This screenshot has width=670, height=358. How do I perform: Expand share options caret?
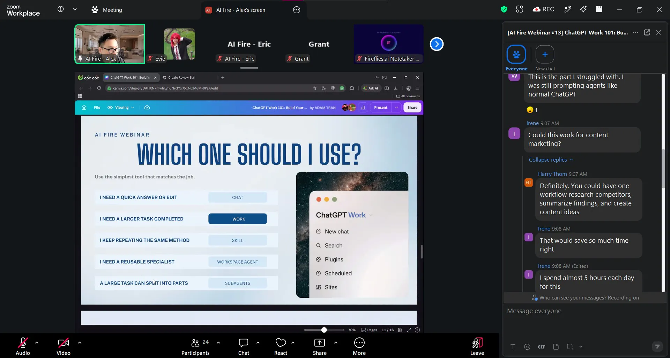point(336,343)
